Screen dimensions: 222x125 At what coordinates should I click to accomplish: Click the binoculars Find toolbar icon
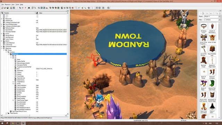pyautogui.click(x=29, y=8)
